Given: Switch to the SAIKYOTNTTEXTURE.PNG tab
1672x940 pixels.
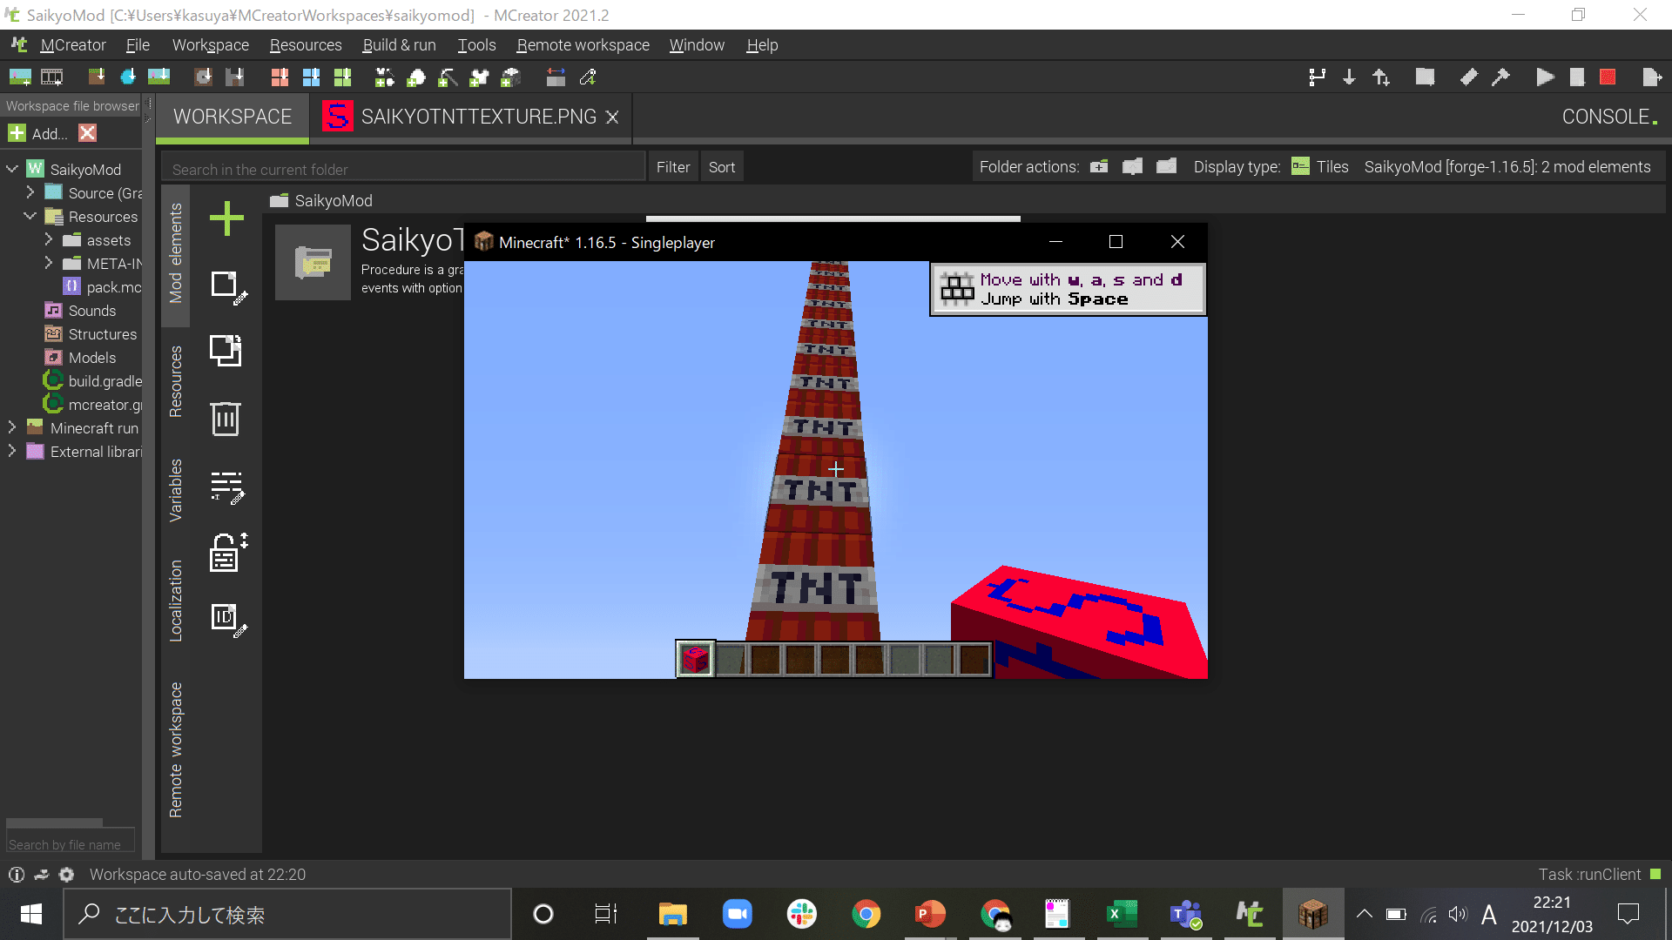Looking at the screenshot, I should [477, 117].
